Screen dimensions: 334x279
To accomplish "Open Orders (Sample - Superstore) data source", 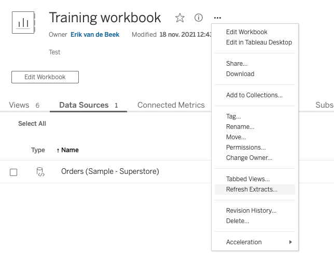I will point(110,171).
